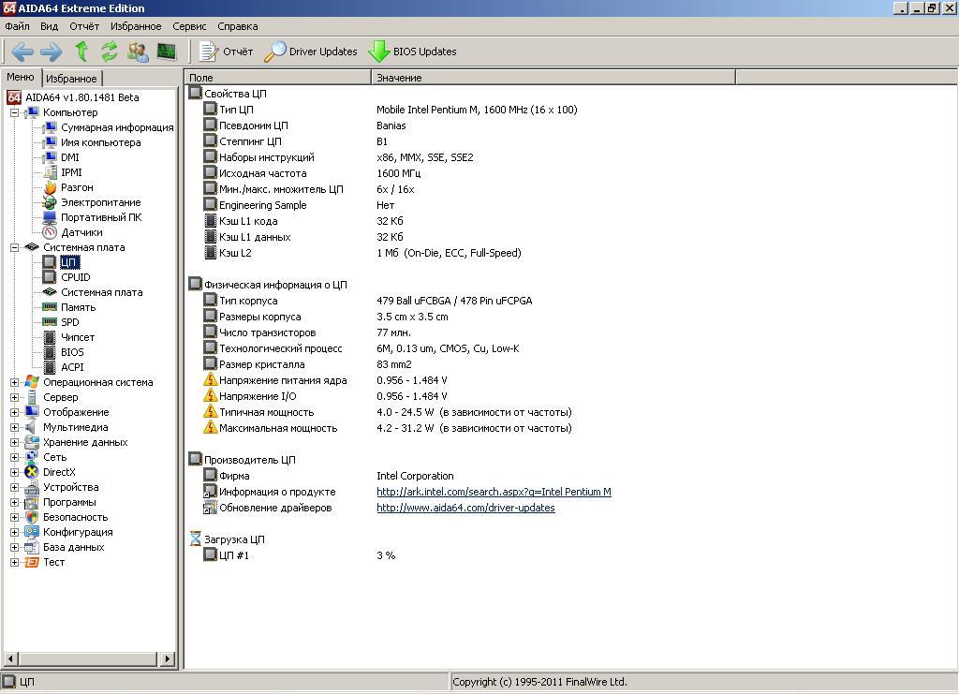The width and height of the screenshot is (959, 694).
Task: Click the sidebar scroll right arrow
Action: (168, 658)
